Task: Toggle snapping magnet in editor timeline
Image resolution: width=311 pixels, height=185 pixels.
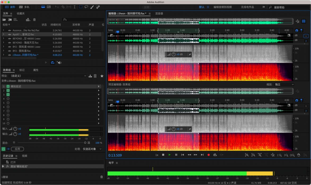Action: pyautogui.click(x=296, y=30)
